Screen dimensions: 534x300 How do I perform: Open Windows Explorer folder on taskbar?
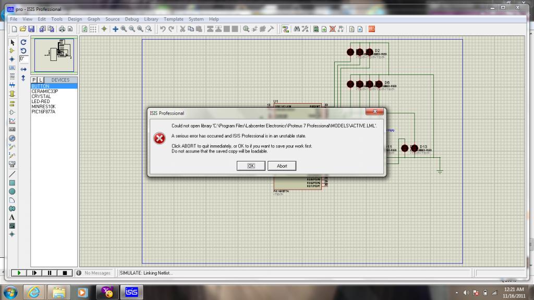(x=58, y=292)
